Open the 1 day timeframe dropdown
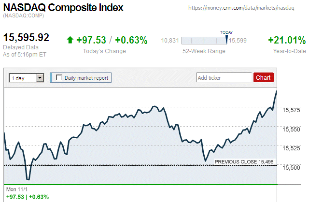 (26, 77)
